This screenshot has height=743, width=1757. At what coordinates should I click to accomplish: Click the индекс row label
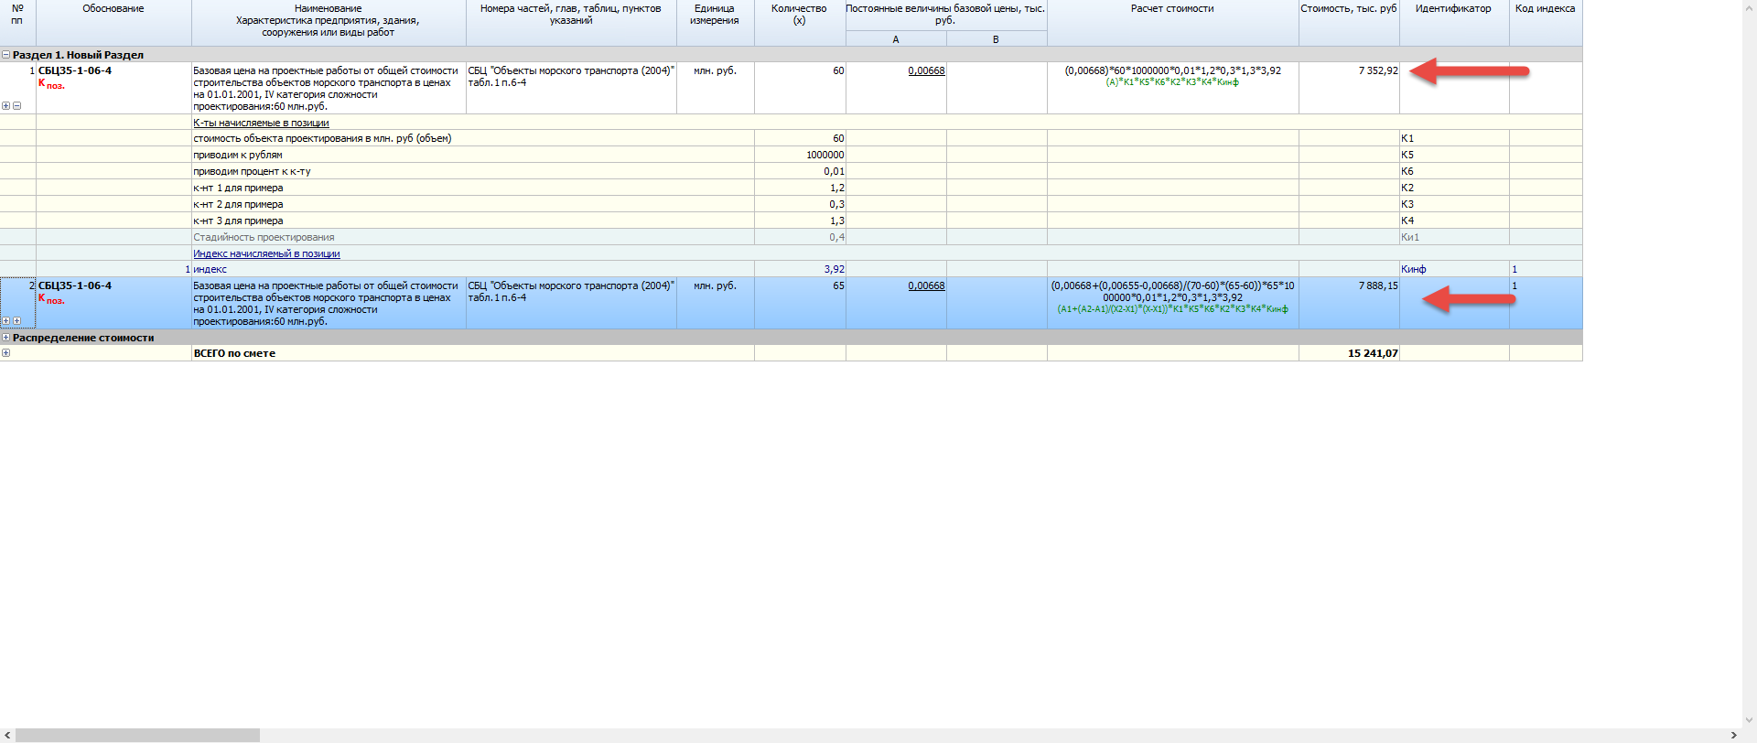(210, 269)
